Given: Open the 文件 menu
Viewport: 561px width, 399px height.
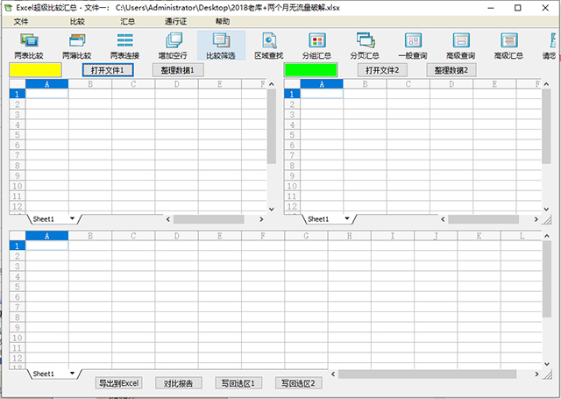Looking at the screenshot, I should pos(21,21).
